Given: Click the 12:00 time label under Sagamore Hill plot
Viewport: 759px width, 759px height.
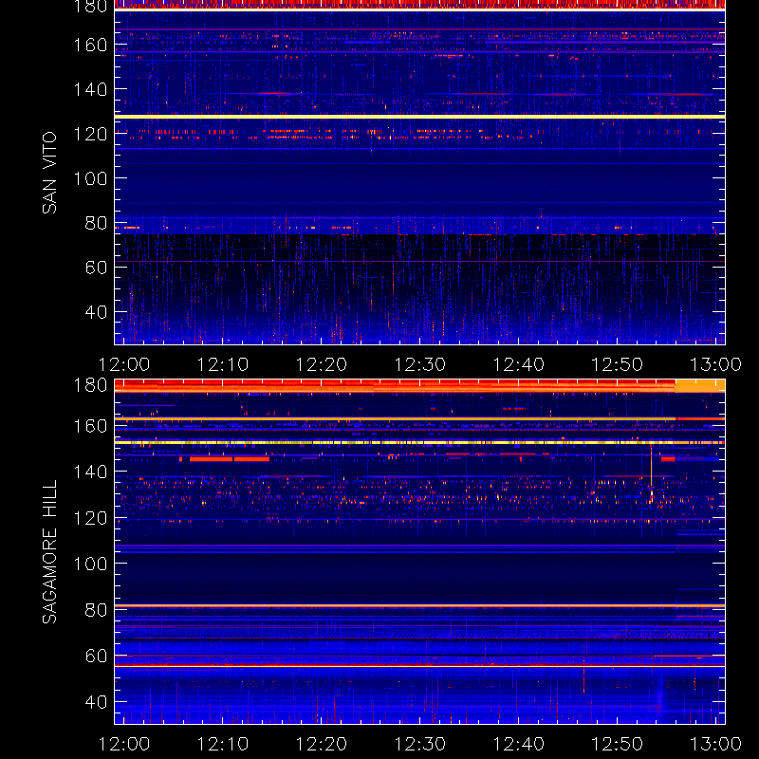Looking at the screenshot, I should pyautogui.click(x=124, y=744).
